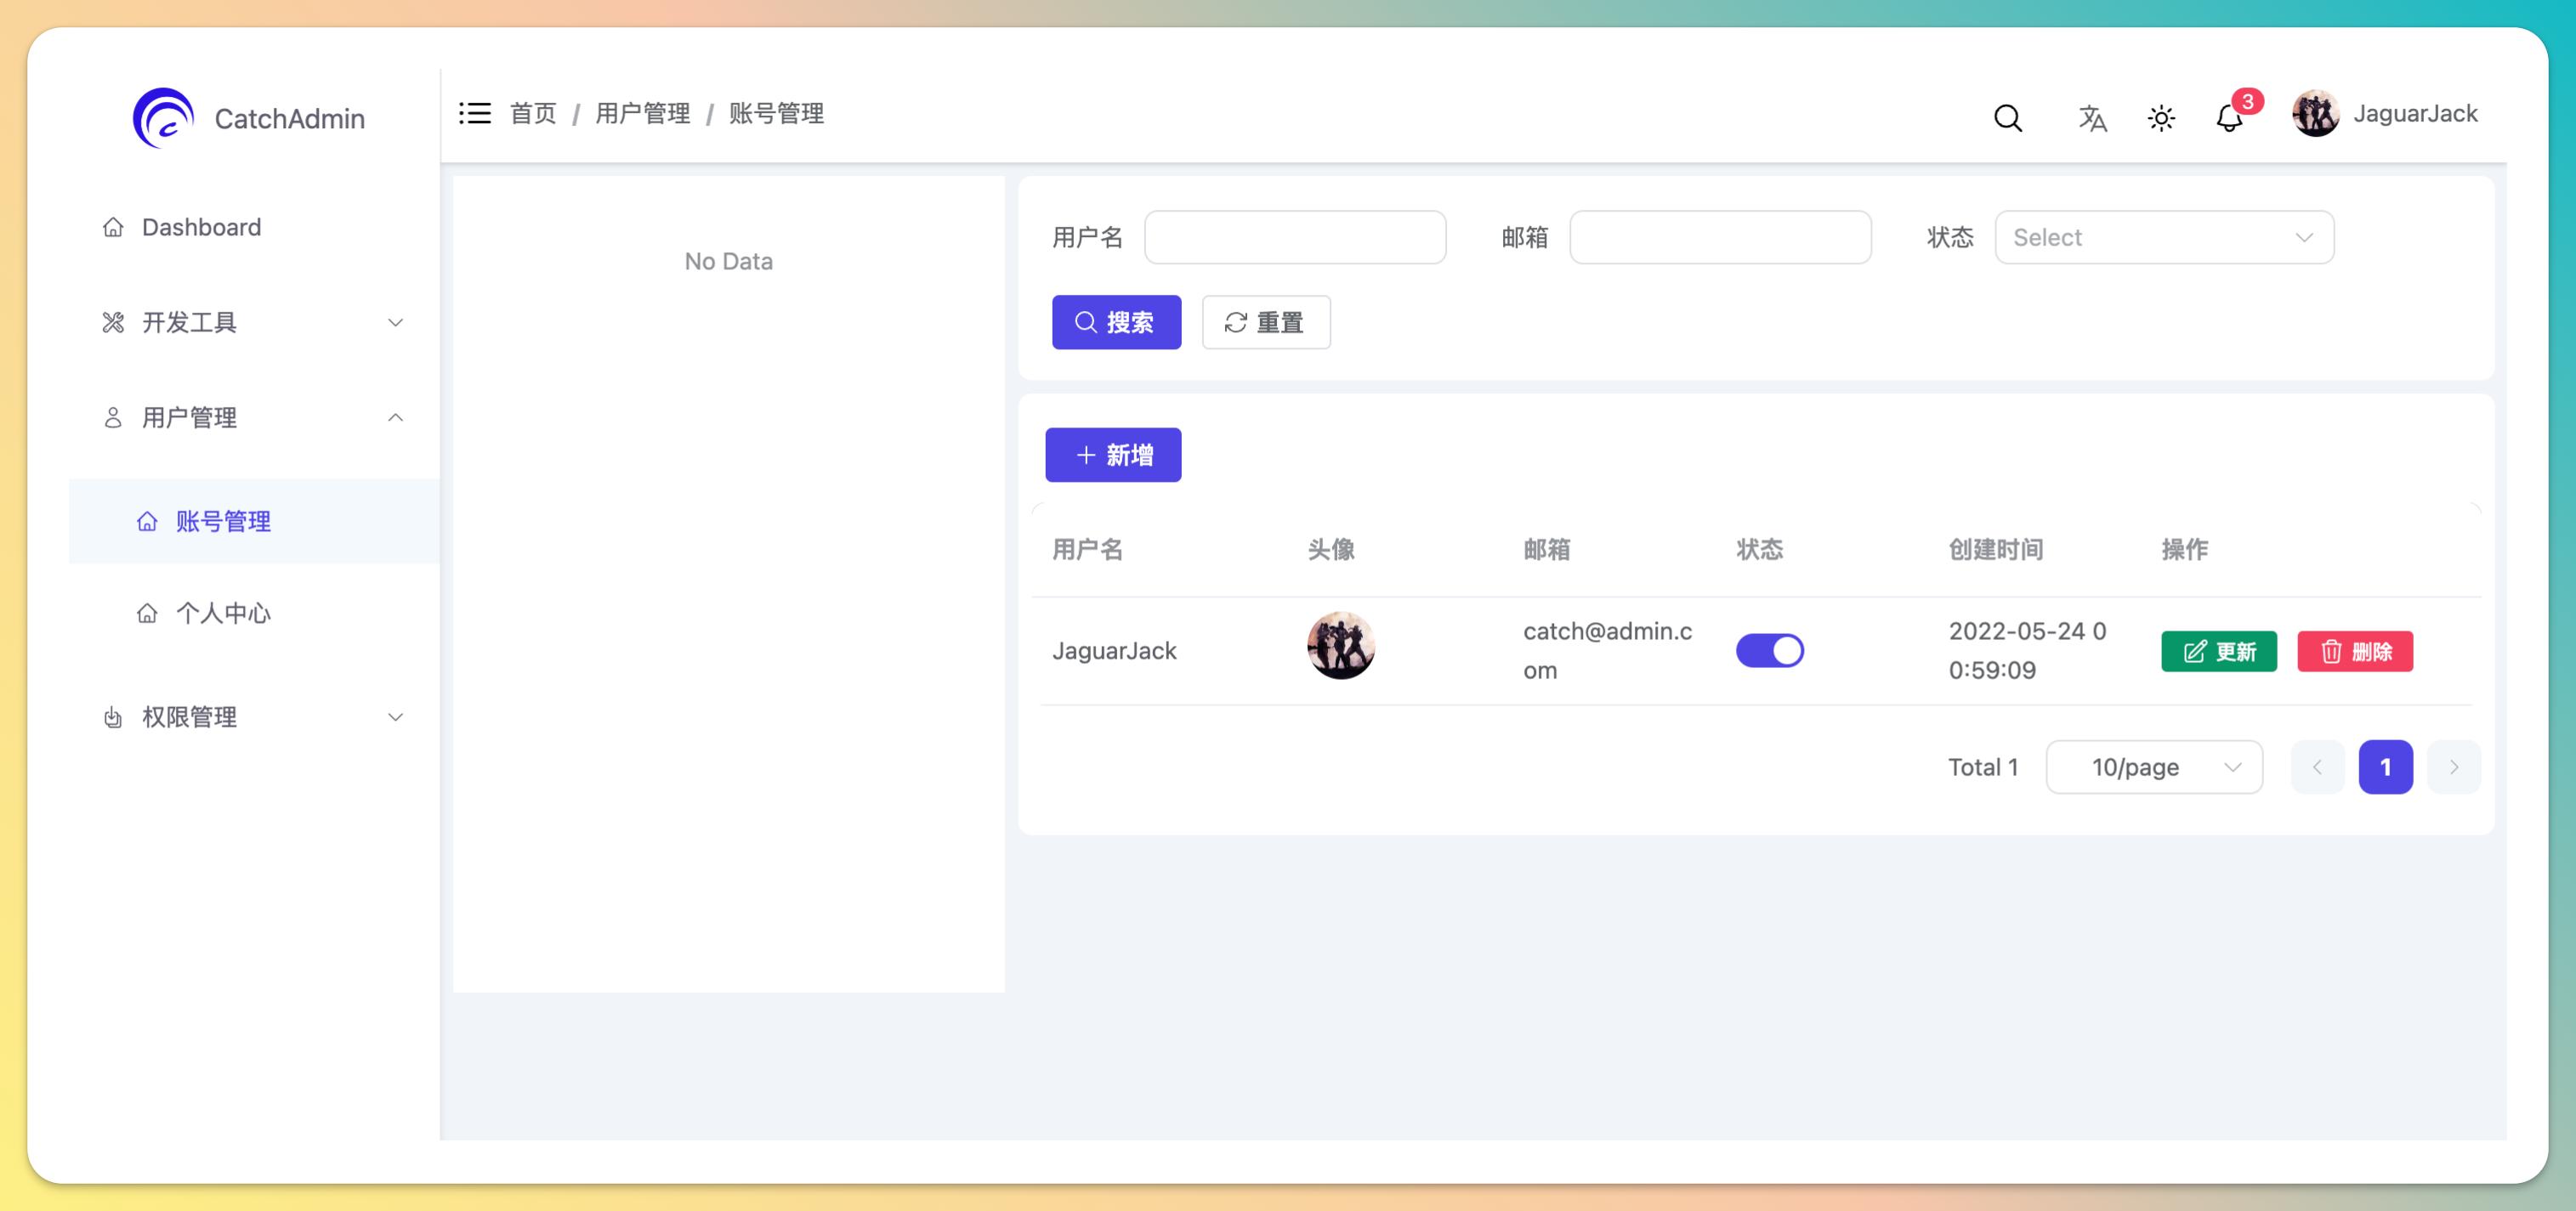Click the language switcher icon
Viewport: 2576px width, 1211px height.
point(2092,118)
